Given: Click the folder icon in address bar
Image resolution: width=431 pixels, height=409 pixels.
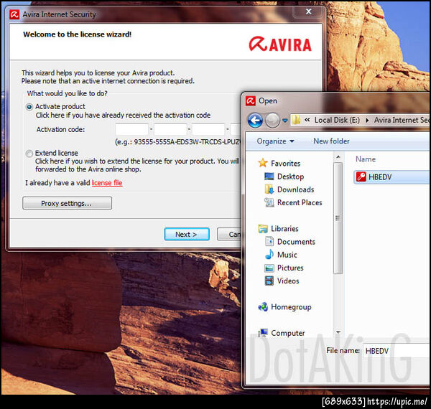Looking at the screenshot, I should coord(296,120).
